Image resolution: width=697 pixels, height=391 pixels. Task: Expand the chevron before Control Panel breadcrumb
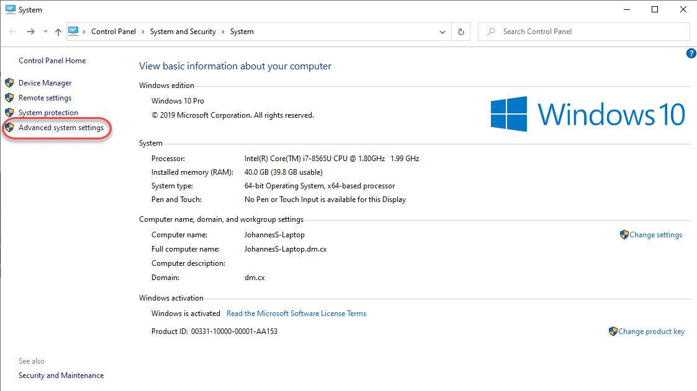click(x=84, y=32)
